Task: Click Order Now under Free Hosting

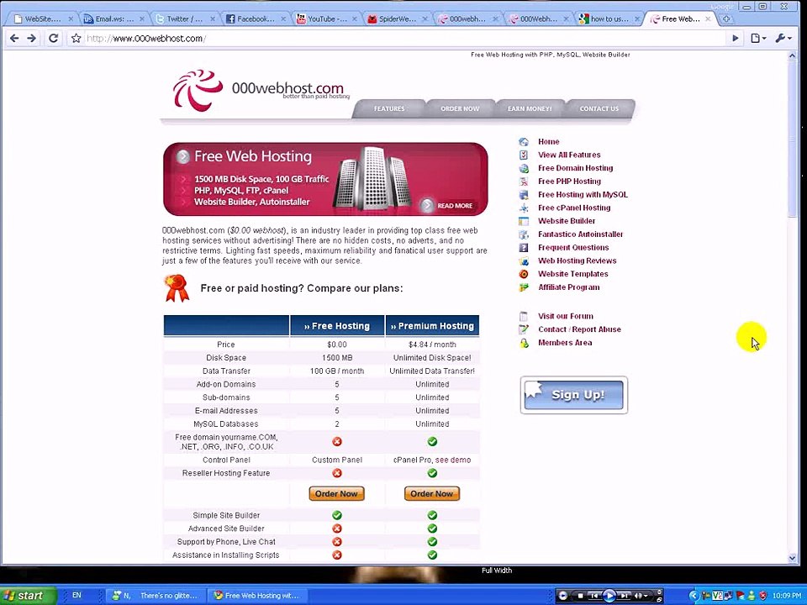Action: (x=336, y=494)
